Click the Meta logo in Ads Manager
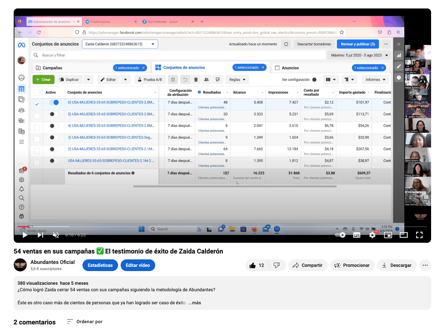Screen dimensions: 435x329 point(22,45)
